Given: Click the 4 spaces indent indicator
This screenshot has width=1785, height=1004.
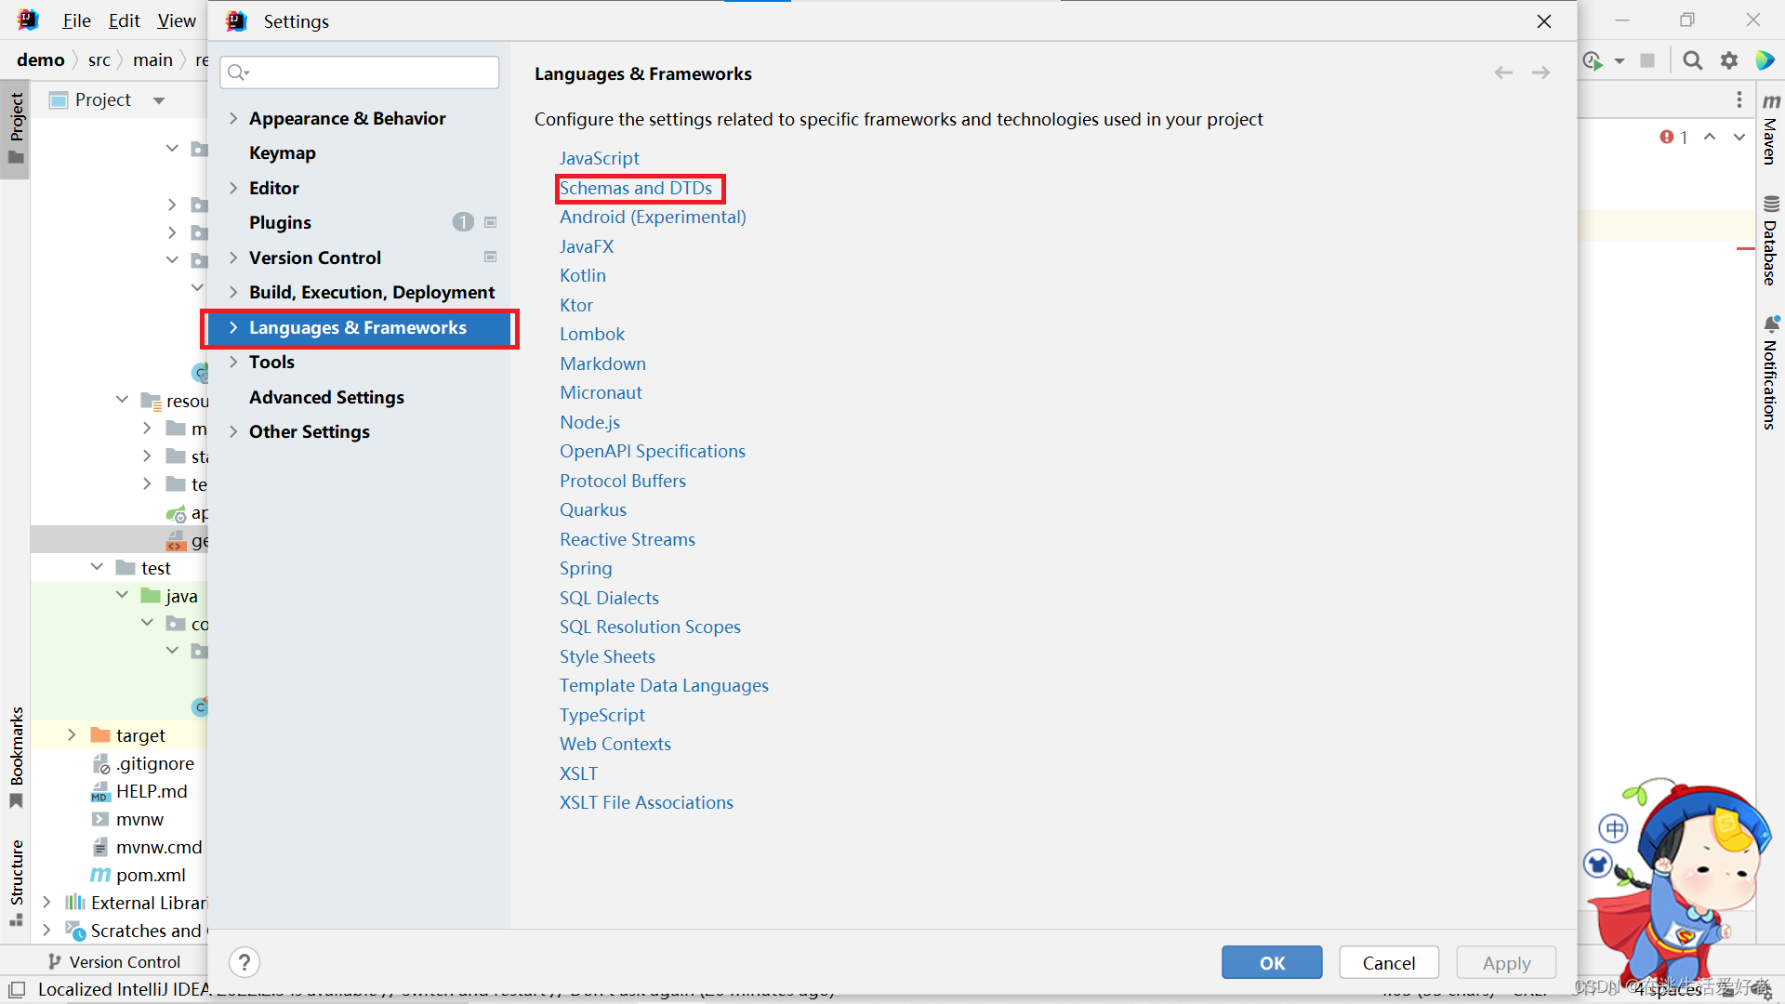Looking at the screenshot, I should [x=1667, y=989].
